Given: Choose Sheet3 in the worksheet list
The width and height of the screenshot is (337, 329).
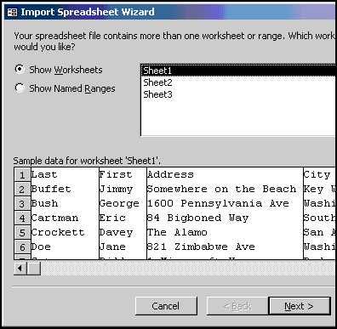Looking at the screenshot, I should 239,94.
